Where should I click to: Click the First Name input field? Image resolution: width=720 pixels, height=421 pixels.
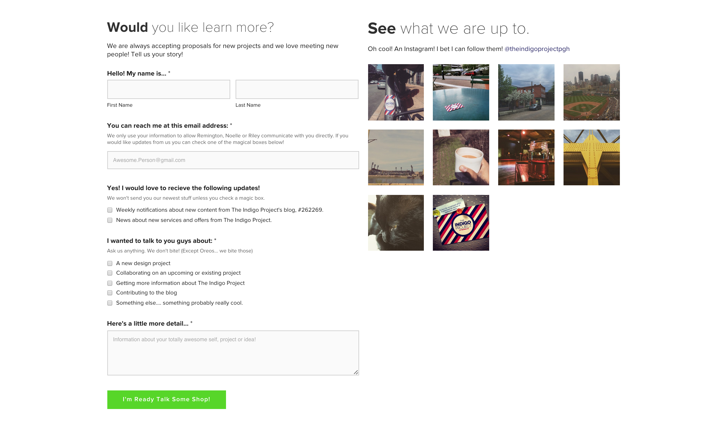pos(168,89)
